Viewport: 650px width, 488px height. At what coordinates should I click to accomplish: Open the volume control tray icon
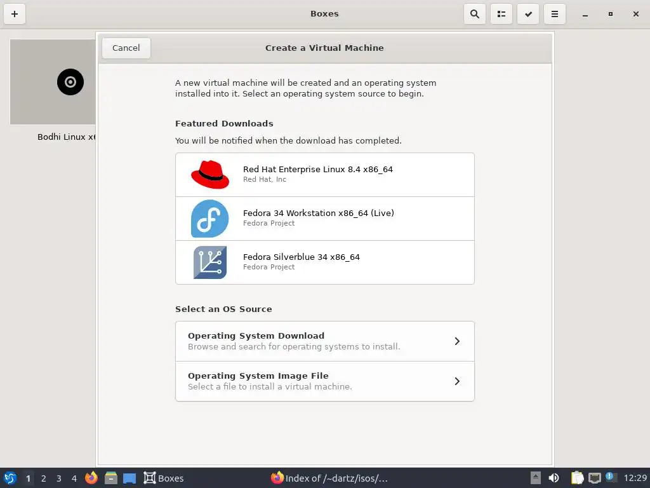click(x=554, y=478)
